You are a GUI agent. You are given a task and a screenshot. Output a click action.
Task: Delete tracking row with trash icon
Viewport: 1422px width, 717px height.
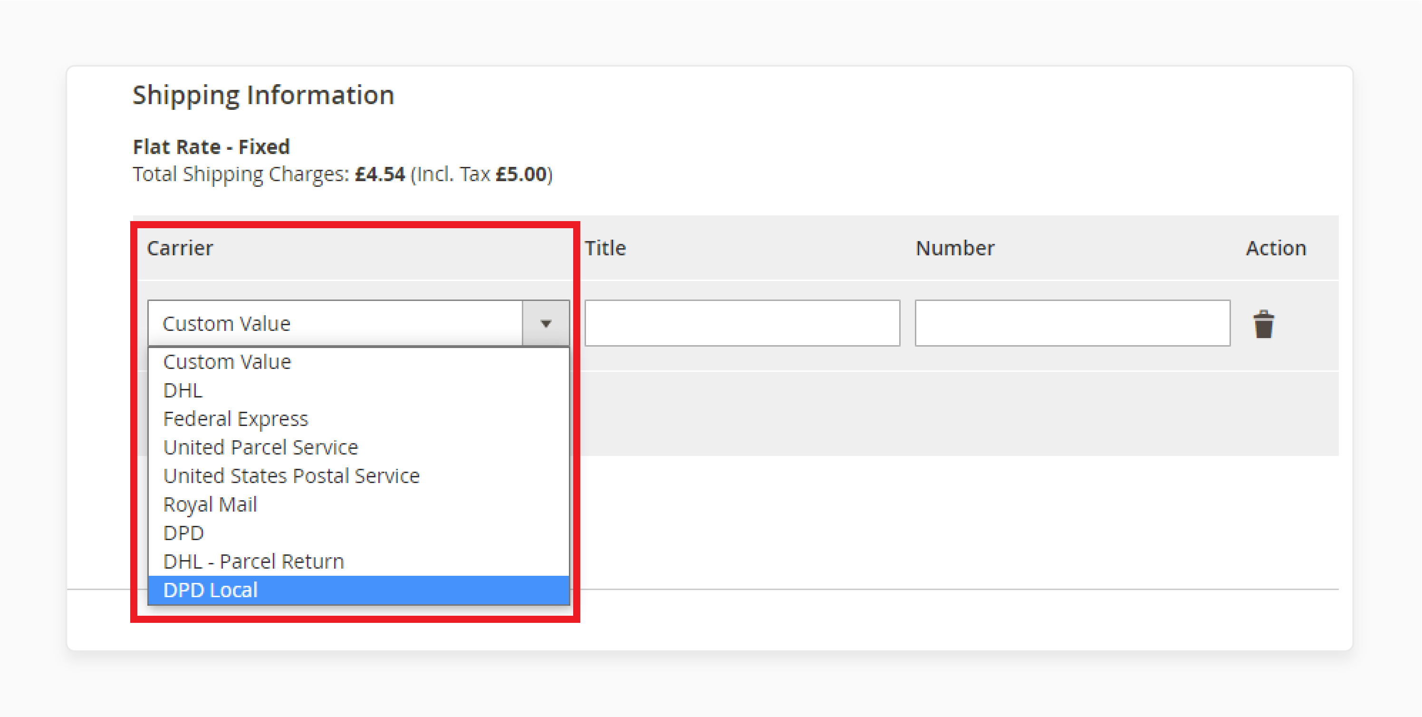pos(1263,324)
